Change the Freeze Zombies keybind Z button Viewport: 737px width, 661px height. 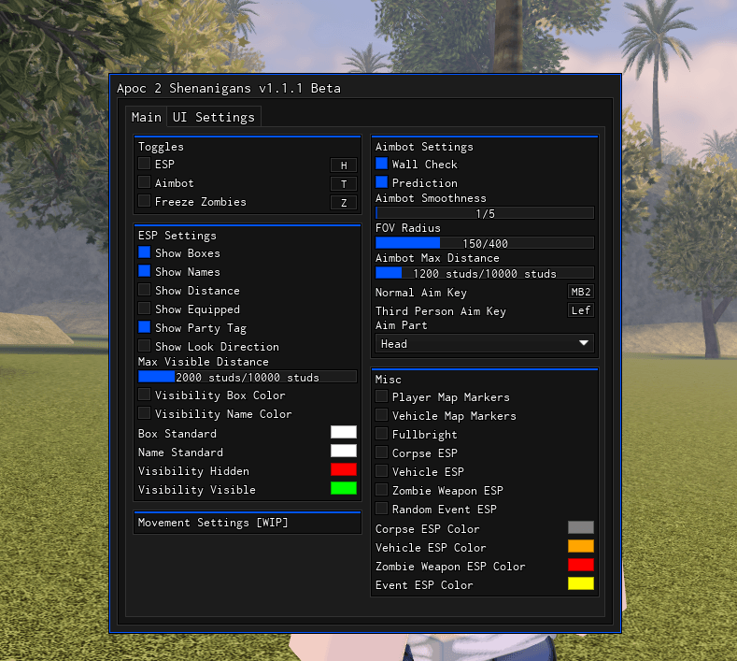tap(344, 203)
